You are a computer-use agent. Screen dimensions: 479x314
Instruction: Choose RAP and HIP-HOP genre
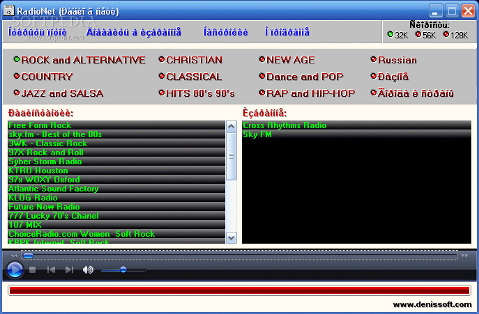click(307, 93)
